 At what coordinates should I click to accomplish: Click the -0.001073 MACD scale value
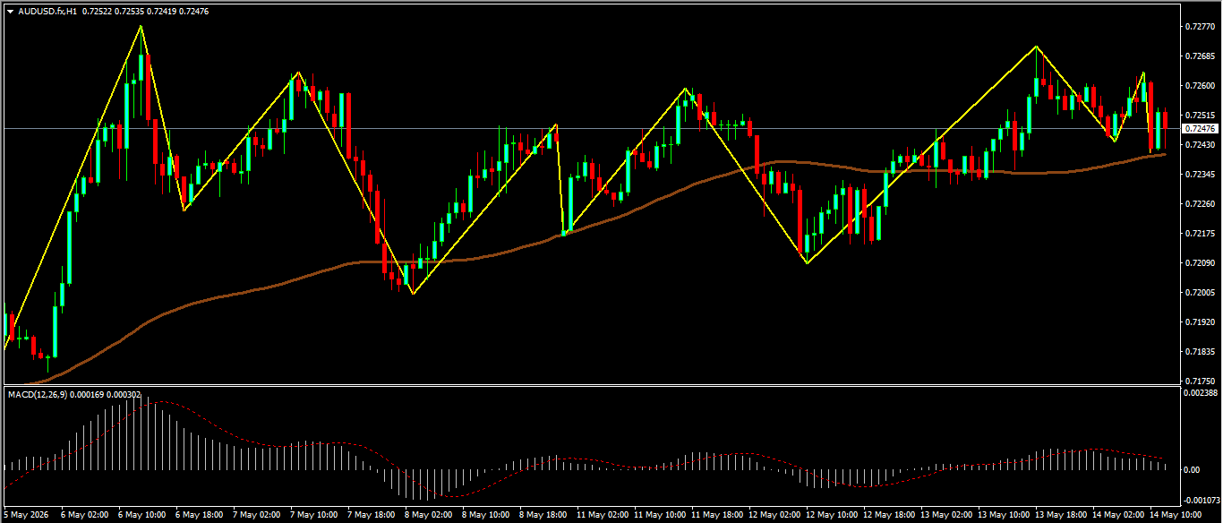1200,501
